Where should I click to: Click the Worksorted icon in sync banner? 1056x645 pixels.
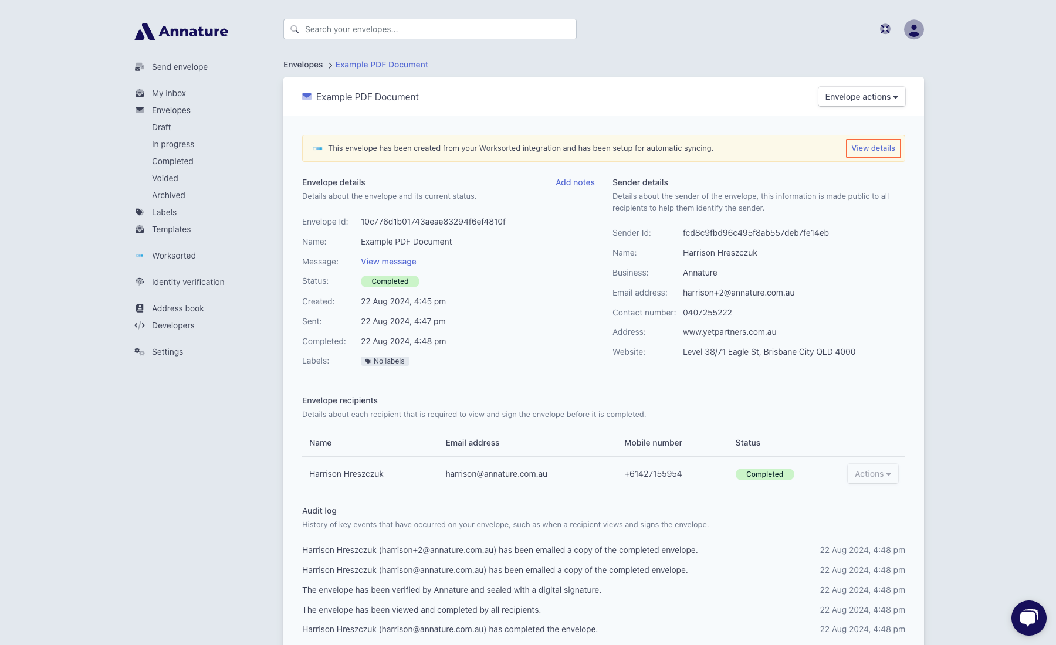coord(317,148)
